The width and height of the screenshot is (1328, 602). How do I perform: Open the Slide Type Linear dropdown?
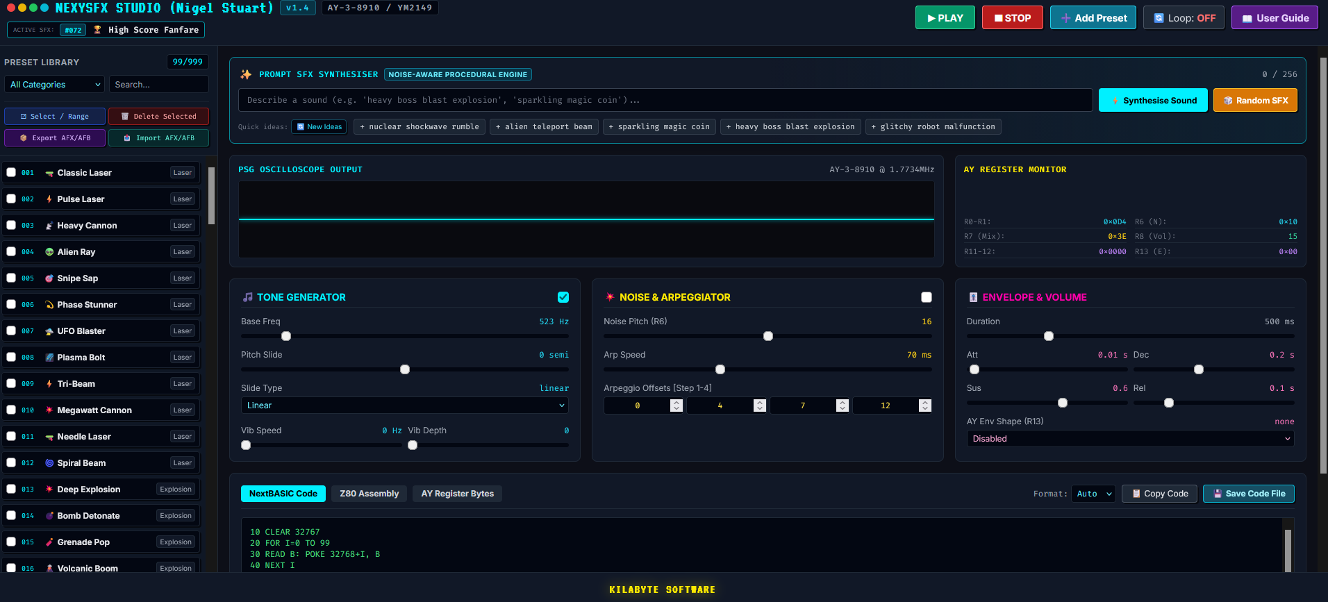[405, 405]
